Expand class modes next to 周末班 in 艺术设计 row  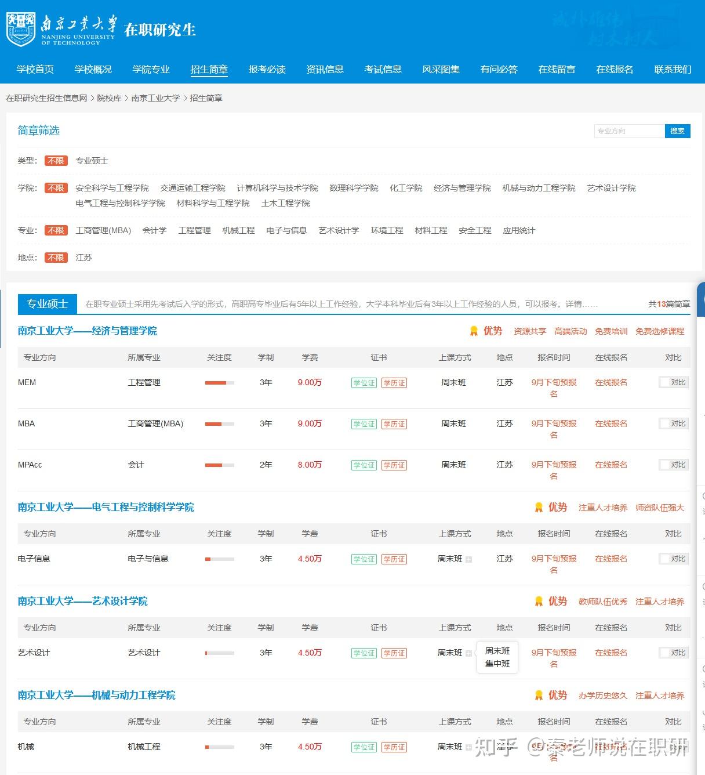point(468,653)
